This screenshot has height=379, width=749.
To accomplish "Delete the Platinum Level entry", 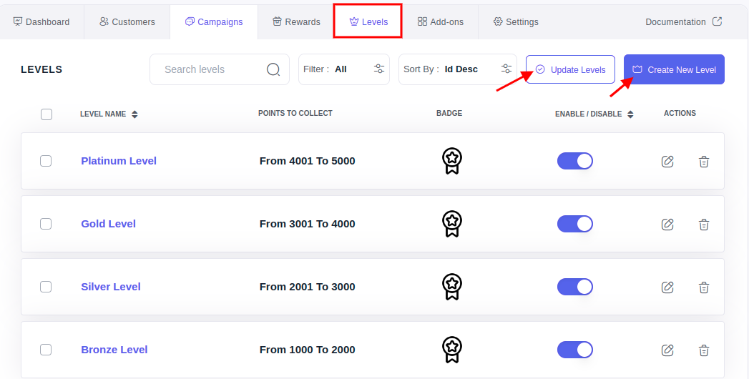I will tap(704, 162).
